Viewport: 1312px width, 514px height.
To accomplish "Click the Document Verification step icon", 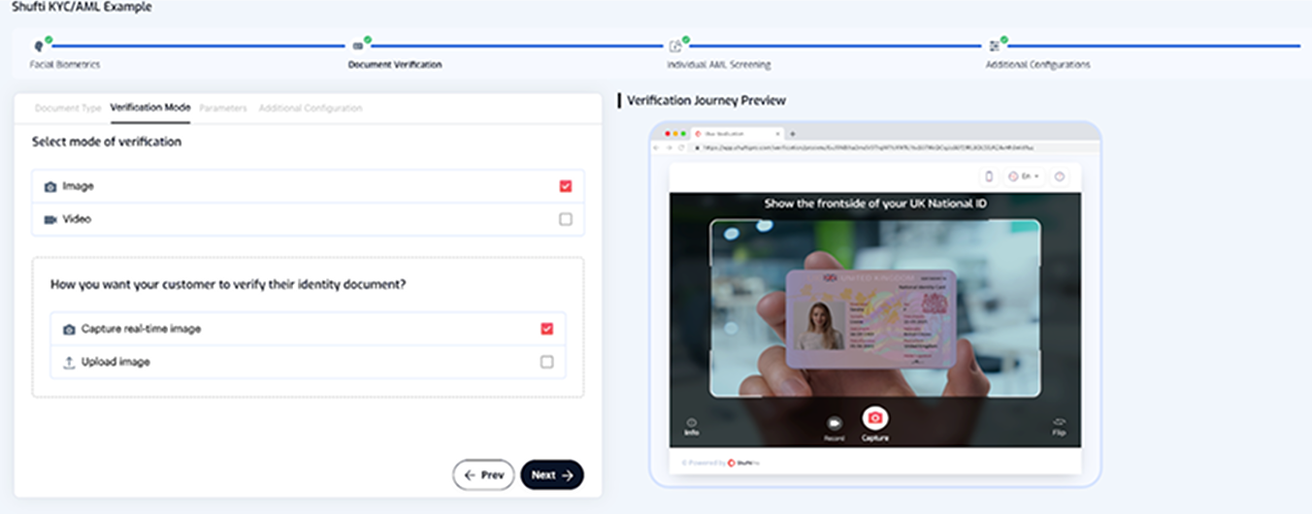I will click(358, 46).
